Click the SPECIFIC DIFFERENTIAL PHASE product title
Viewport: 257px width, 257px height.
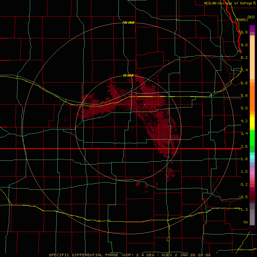click(83, 255)
